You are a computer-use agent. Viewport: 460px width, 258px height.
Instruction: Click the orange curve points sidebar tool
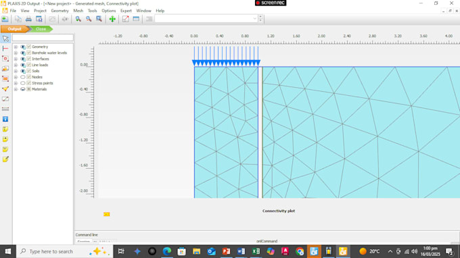[x=5, y=69]
